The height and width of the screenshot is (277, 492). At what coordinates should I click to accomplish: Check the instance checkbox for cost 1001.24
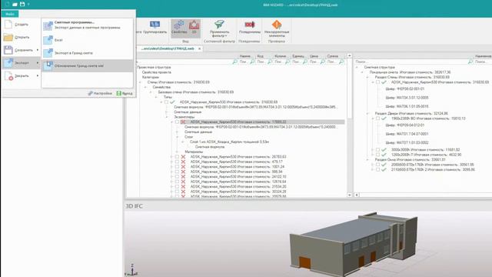tap(177, 167)
